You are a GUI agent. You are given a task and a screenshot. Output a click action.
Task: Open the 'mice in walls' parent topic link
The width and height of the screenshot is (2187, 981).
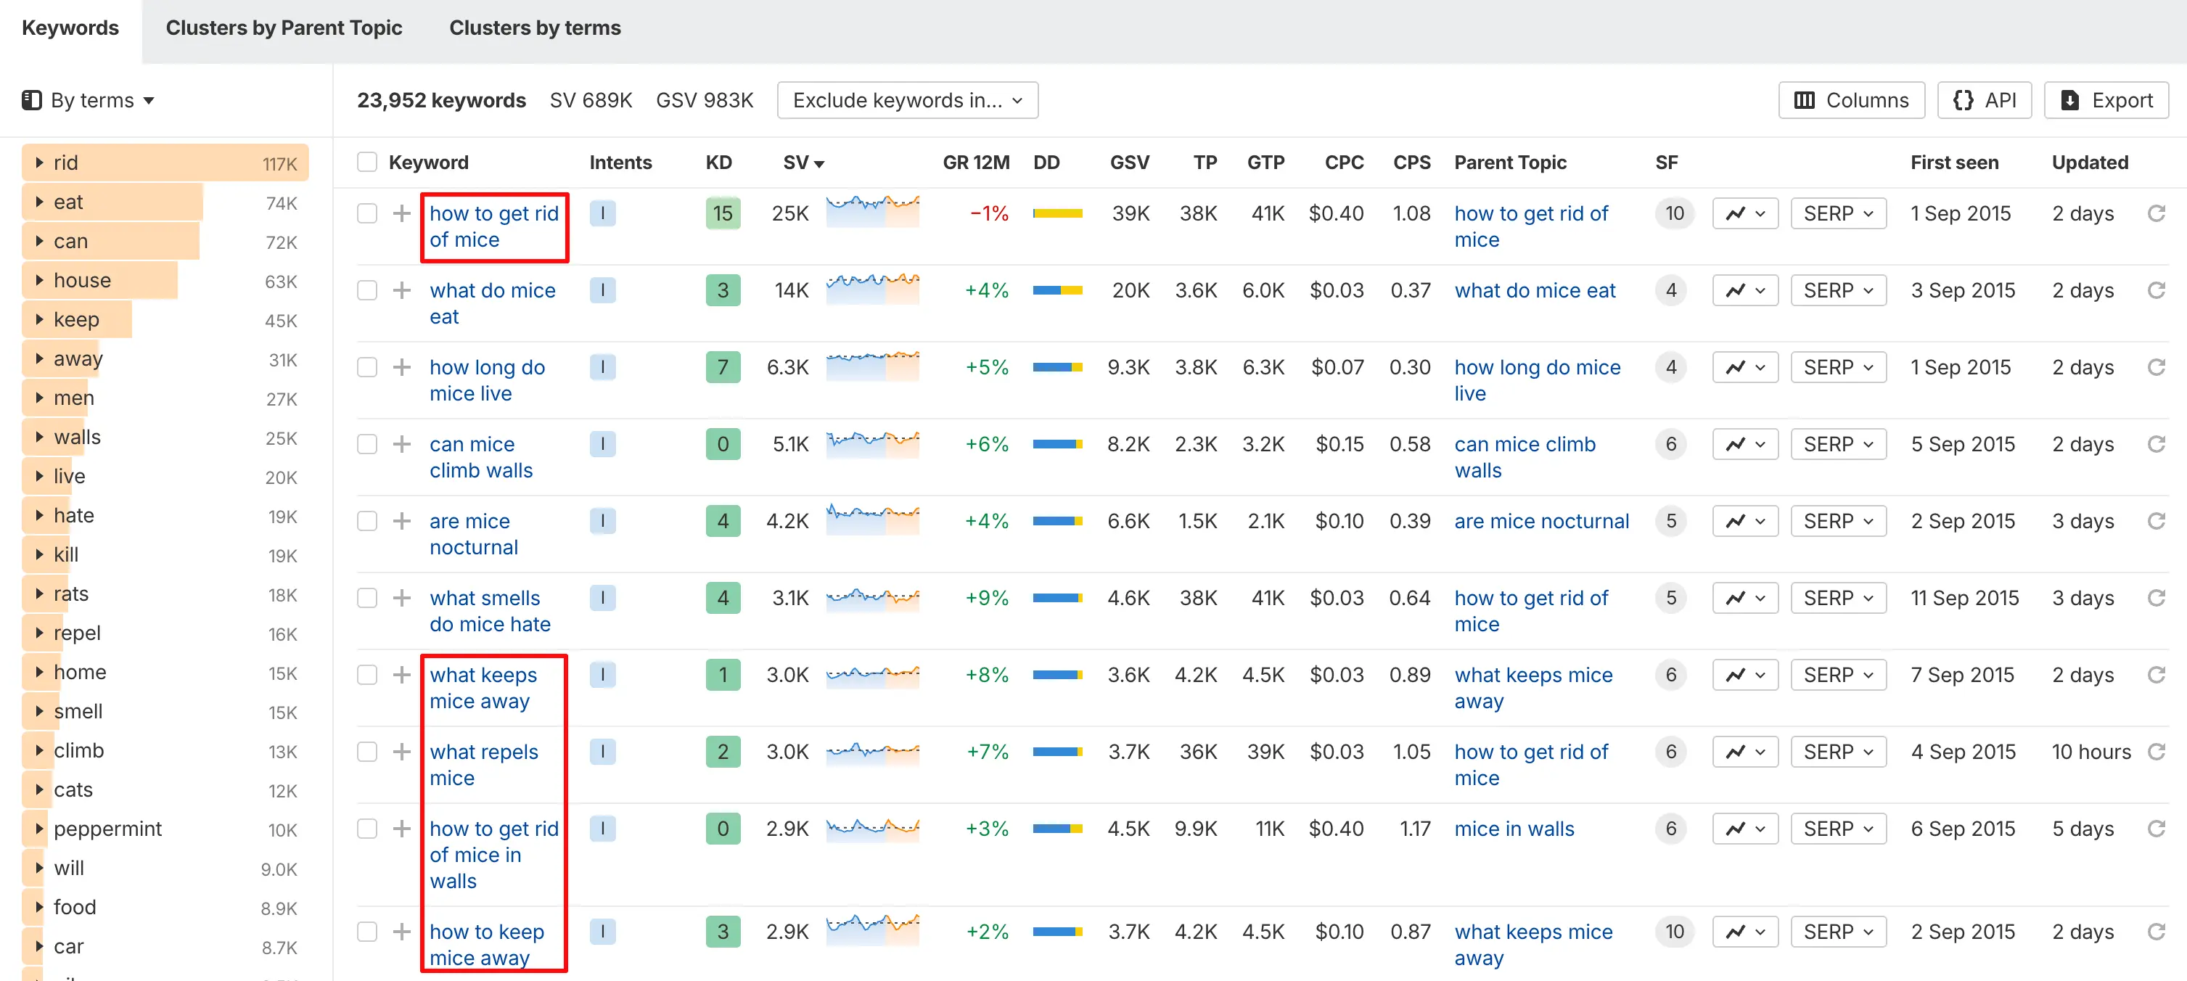(x=1514, y=828)
